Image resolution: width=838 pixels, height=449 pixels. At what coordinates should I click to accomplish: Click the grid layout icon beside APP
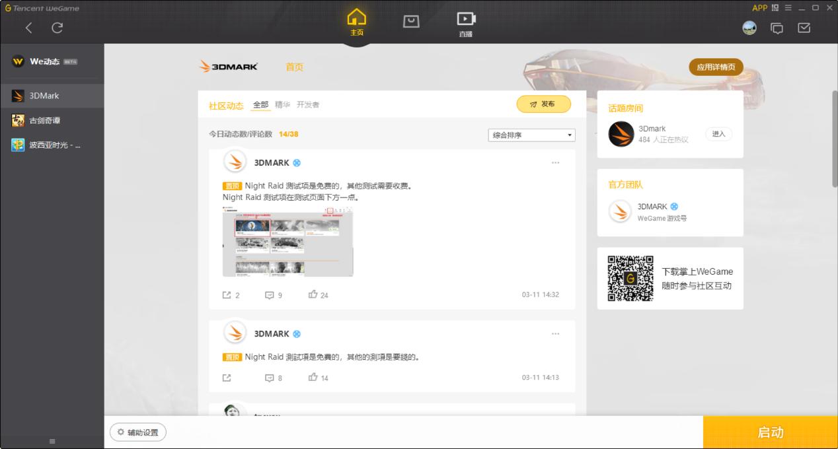click(775, 8)
